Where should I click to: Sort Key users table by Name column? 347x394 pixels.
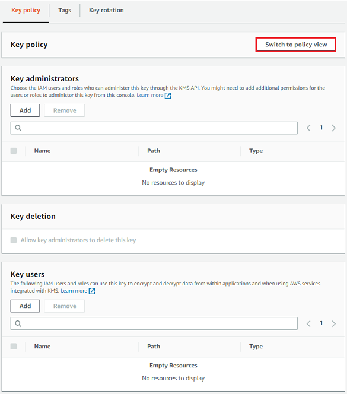coord(42,347)
